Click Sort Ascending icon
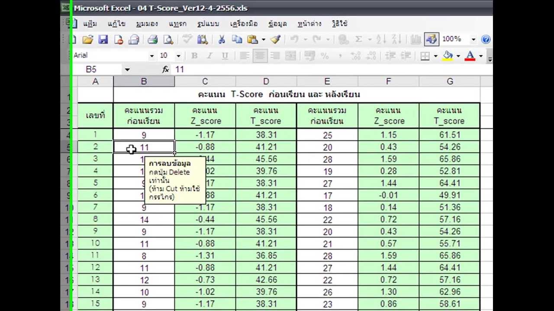The width and height of the screenshot is (554, 311). pos(381,40)
